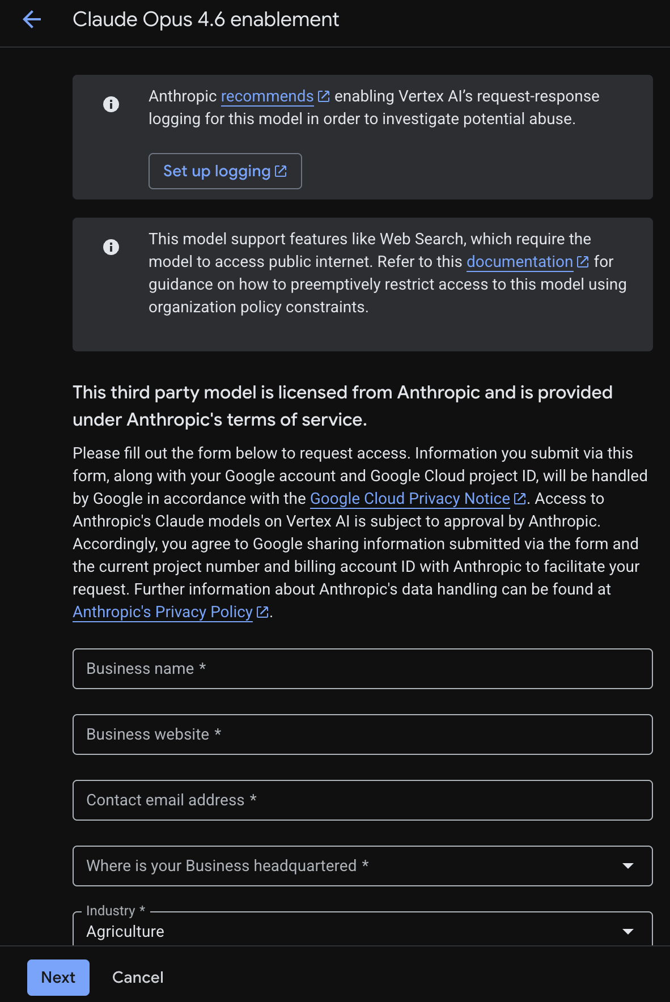670x1002 pixels.
Task: Focus the Business name field
Action: point(363,669)
